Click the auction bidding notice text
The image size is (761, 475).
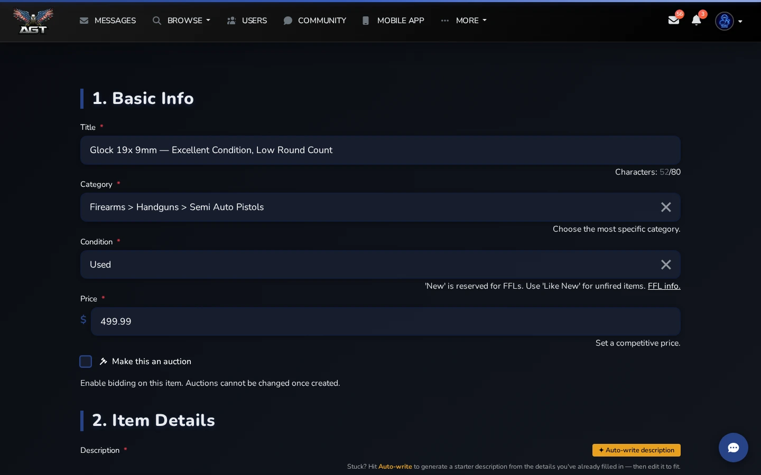coord(210,383)
